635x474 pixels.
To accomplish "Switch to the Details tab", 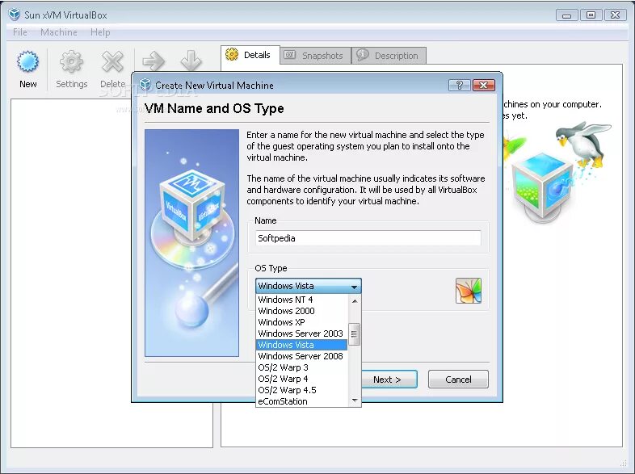I will (x=250, y=55).
